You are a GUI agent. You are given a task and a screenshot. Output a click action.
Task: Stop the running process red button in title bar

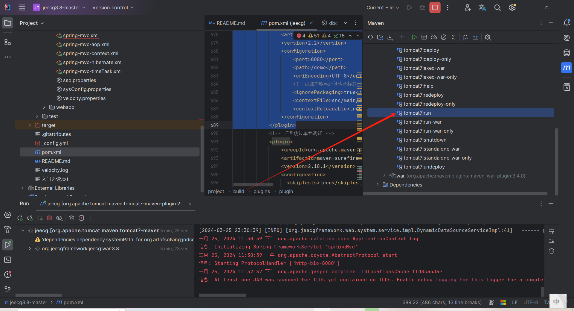click(x=435, y=7)
